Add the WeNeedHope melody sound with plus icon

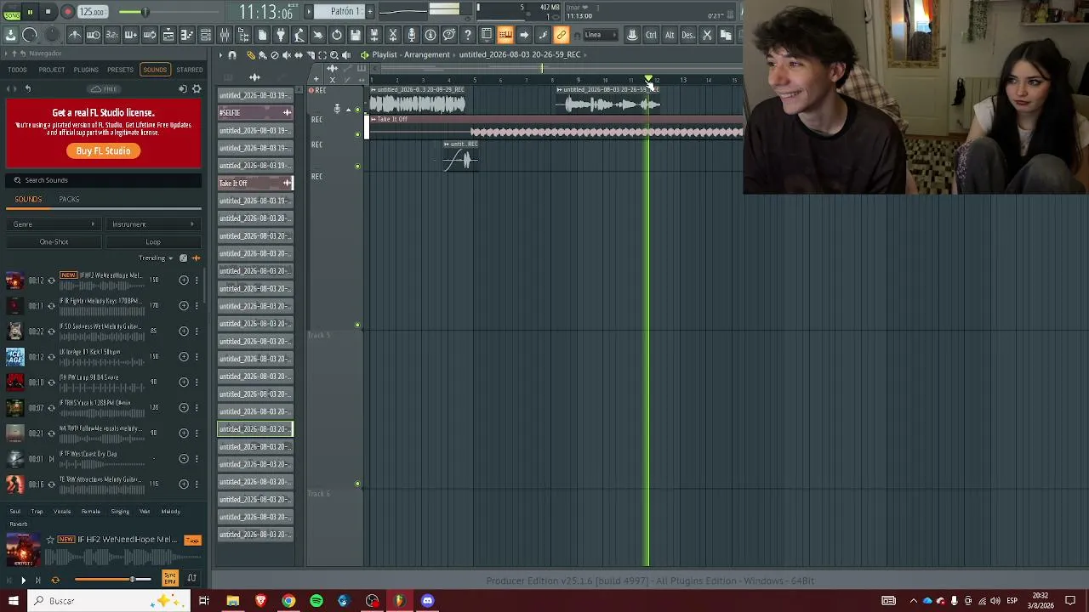coord(184,280)
